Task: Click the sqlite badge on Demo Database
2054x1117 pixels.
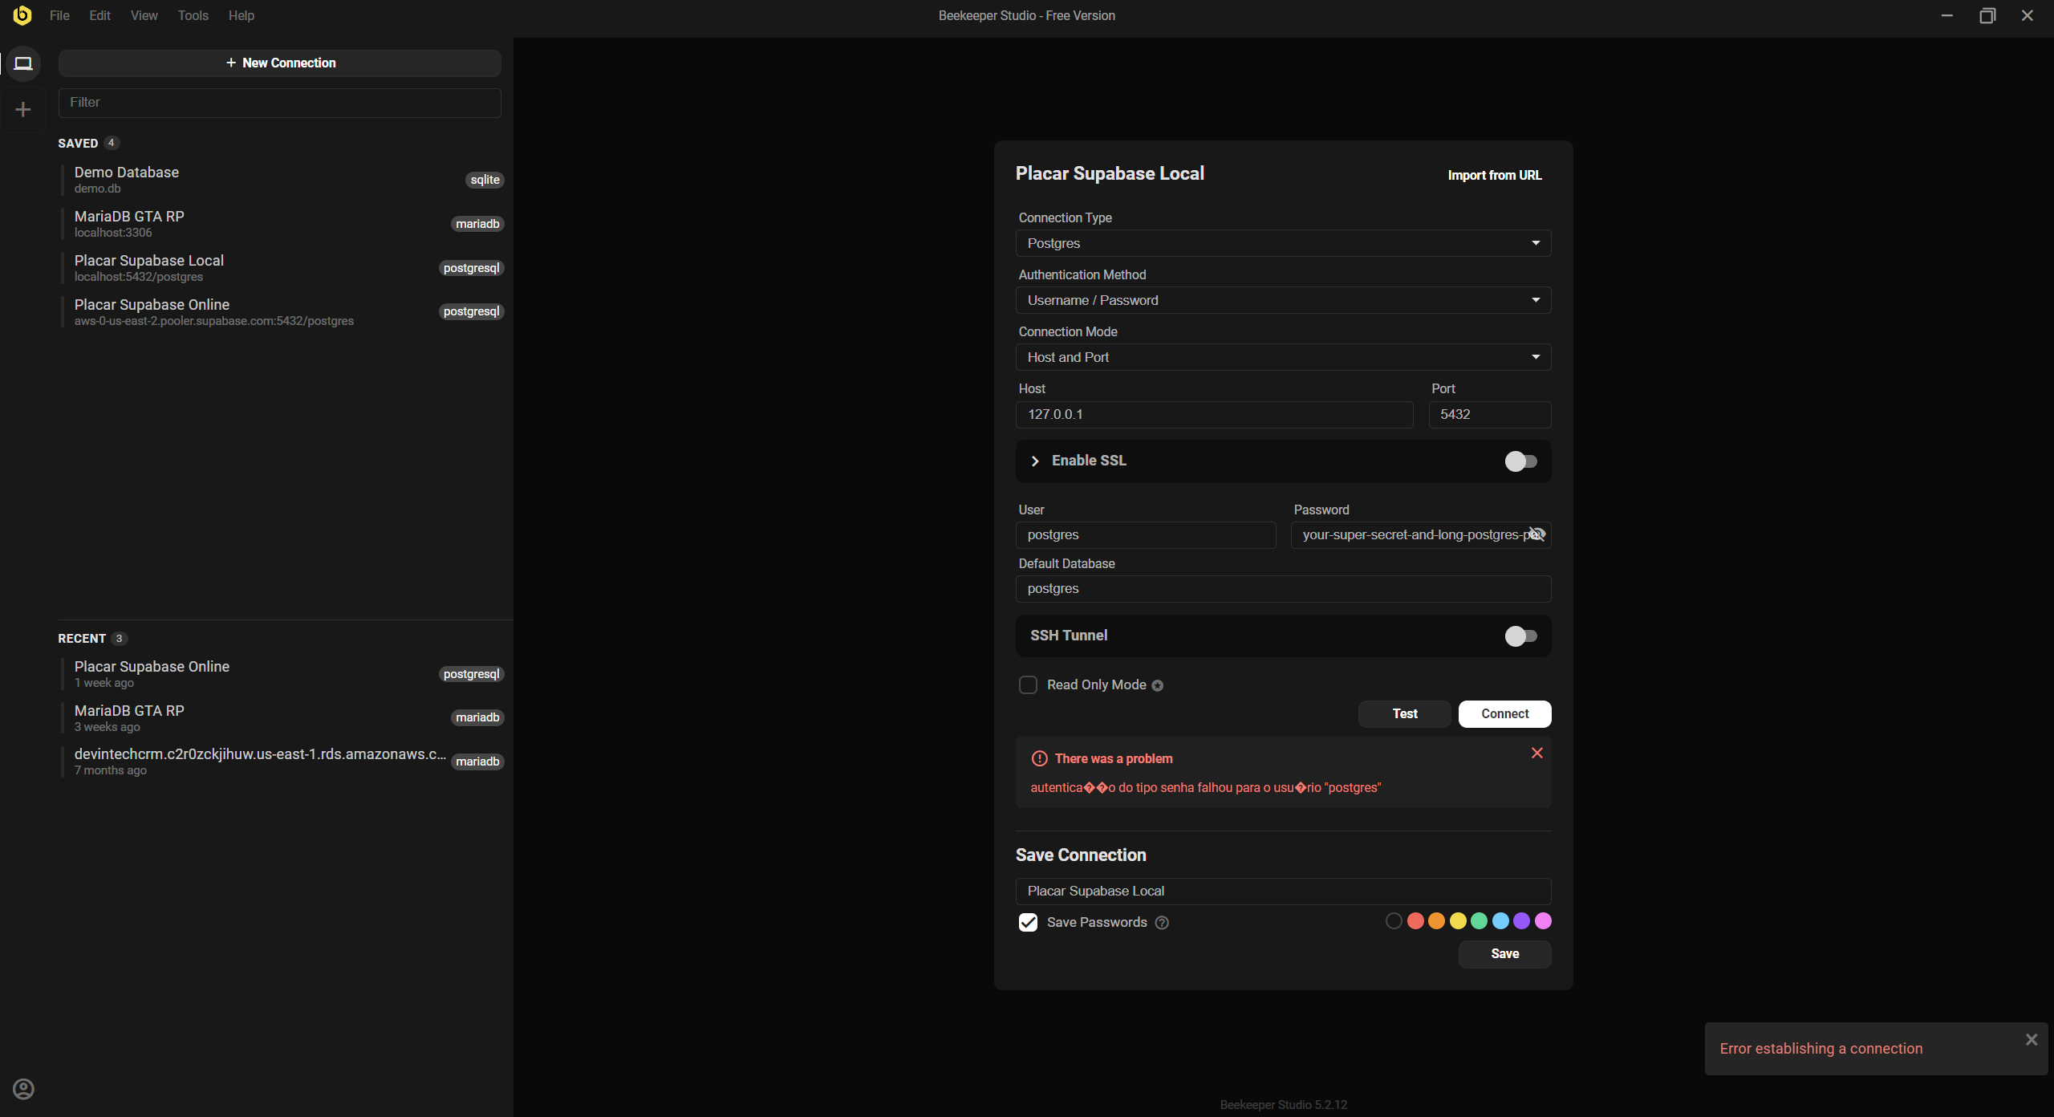Action: [485, 180]
